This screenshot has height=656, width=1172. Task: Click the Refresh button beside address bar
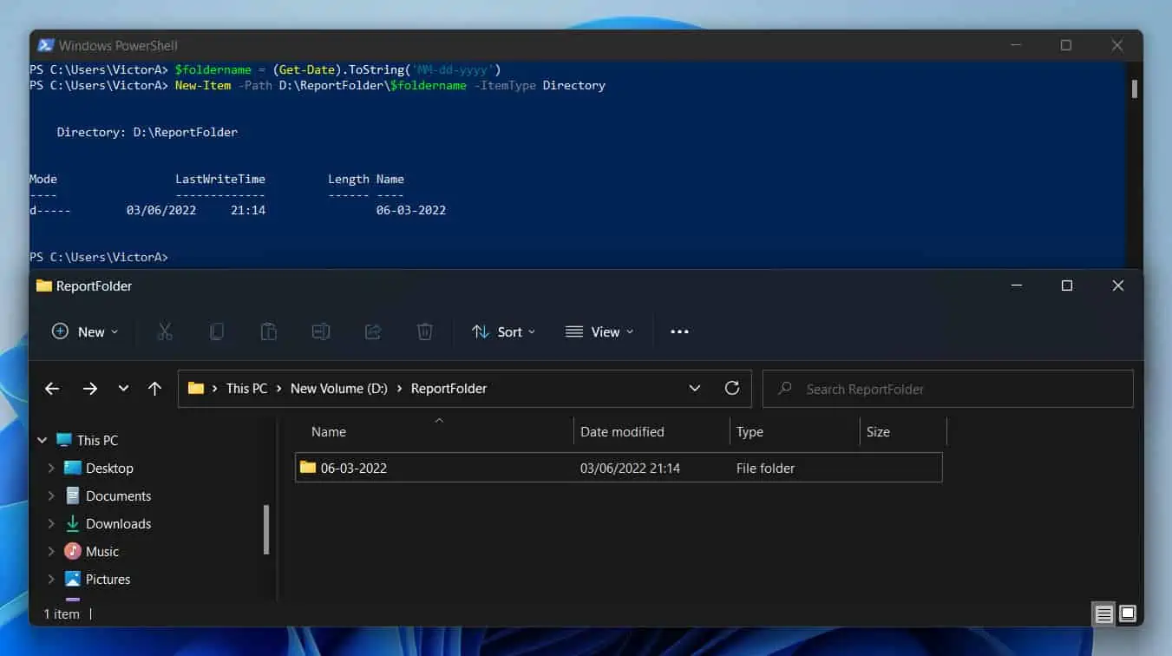pyautogui.click(x=732, y=389)
